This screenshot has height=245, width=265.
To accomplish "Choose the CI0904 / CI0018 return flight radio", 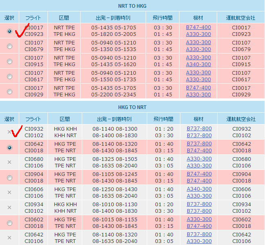I will pyautogui.click(x=9, y=178).
